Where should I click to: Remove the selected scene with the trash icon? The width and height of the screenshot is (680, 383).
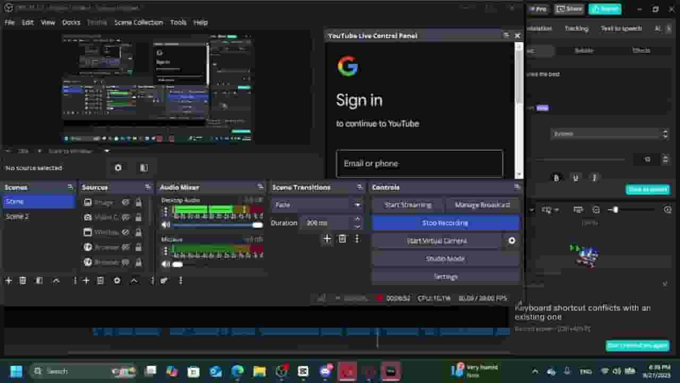[23, 280]
